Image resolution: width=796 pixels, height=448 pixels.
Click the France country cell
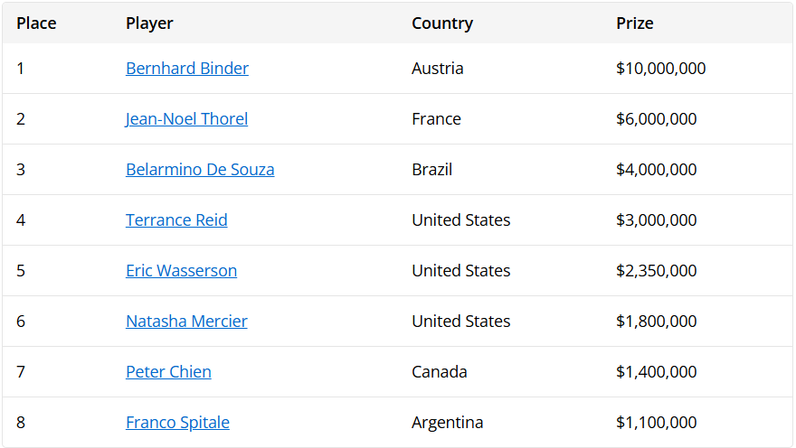[436, 119]
